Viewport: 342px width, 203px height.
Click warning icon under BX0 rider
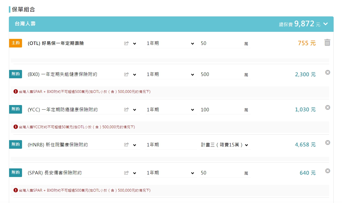16,91
